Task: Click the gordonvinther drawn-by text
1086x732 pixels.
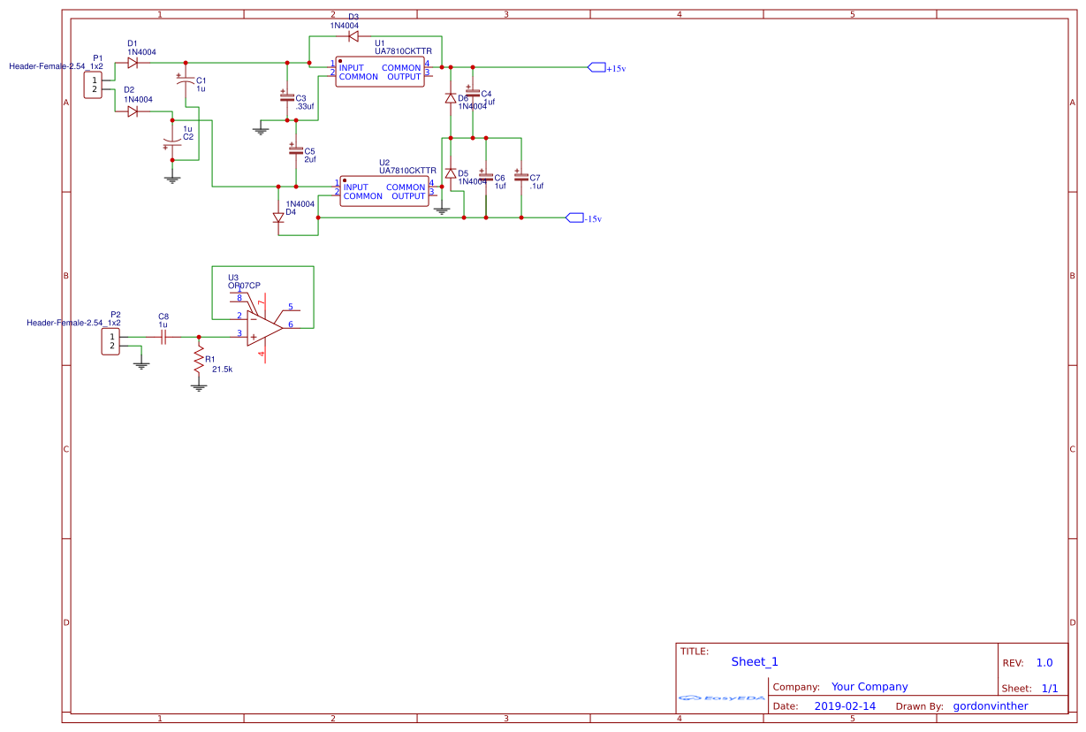Action: coord(991,705)
